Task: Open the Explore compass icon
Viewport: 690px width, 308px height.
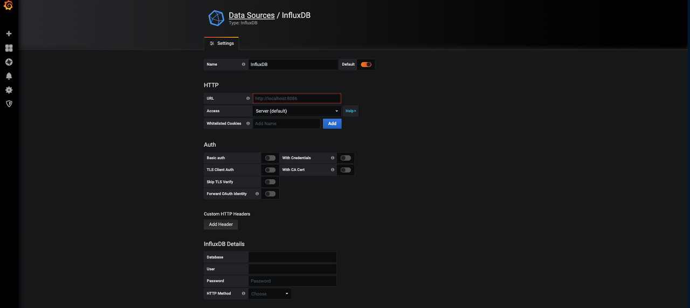Action: tap(9, 62)
